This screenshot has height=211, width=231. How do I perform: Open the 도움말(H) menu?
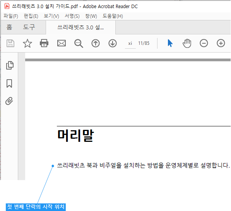113,16
